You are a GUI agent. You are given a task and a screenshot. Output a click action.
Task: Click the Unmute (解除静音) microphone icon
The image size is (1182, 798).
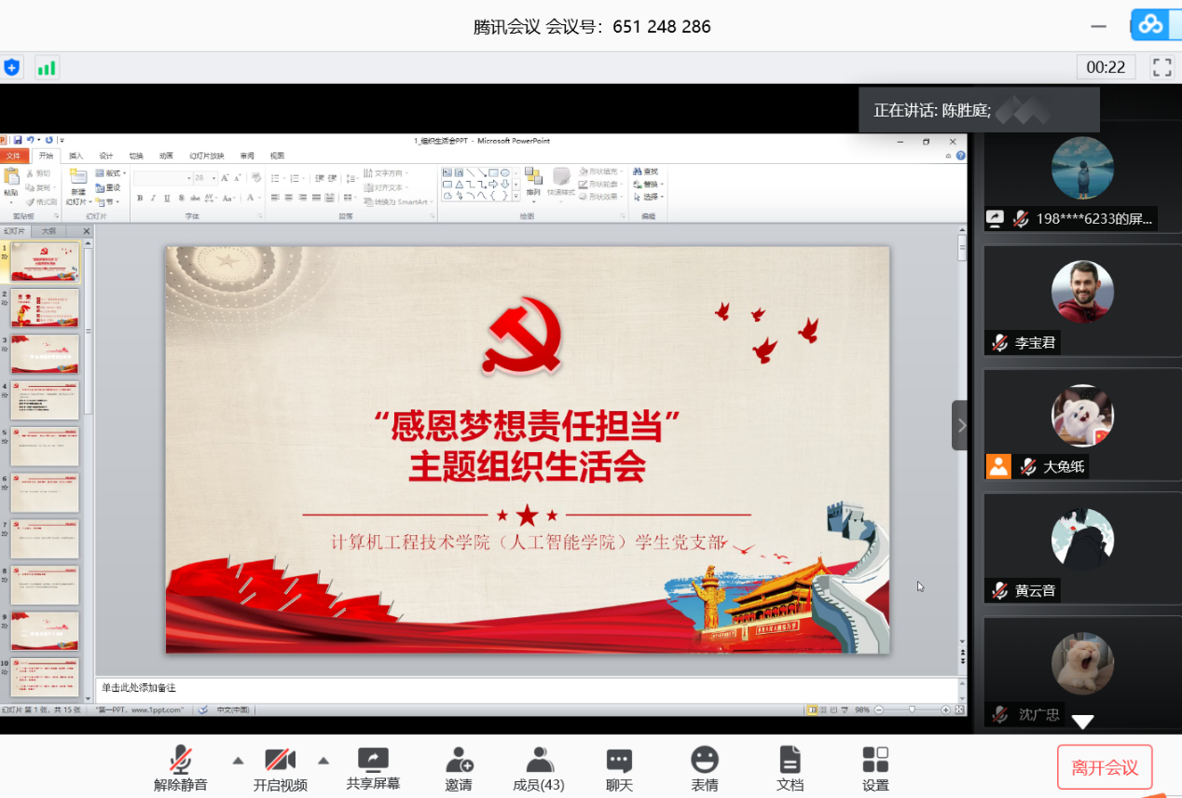click(180, 760)
